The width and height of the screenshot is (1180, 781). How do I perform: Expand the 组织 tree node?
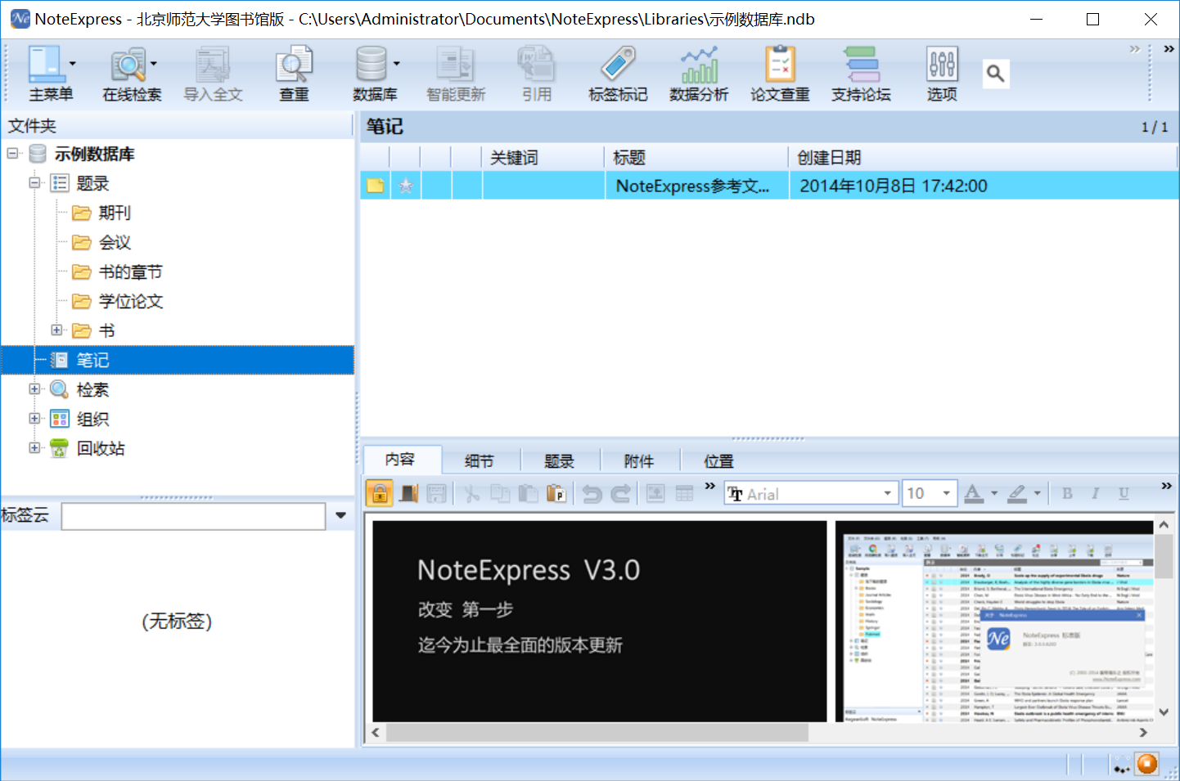click(34, 418)
